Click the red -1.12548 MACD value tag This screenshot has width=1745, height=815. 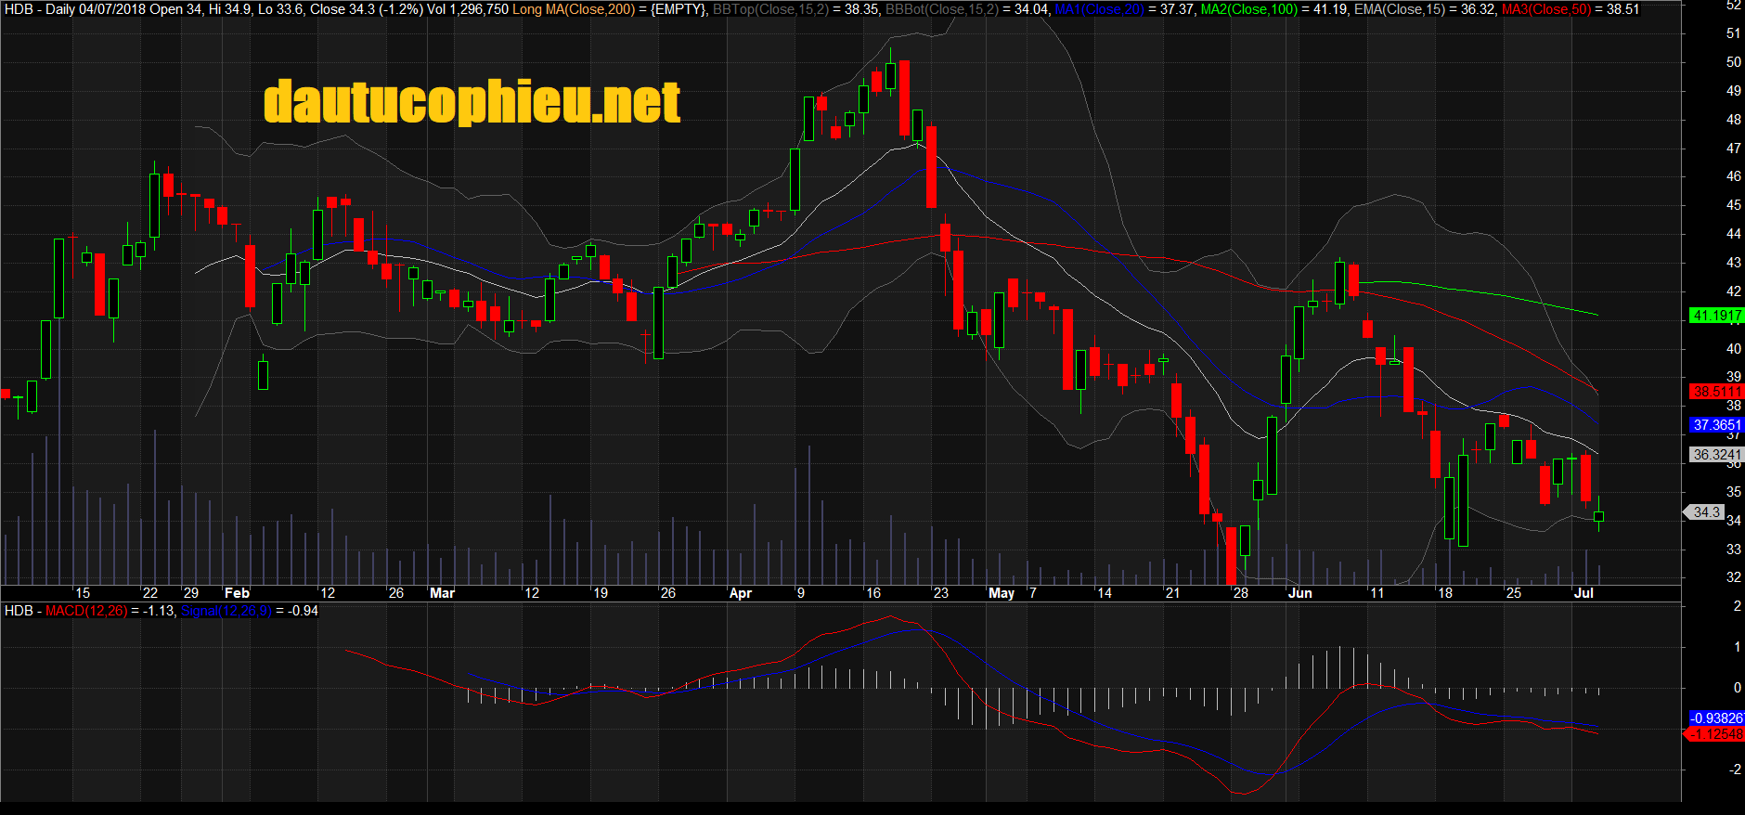[x=1715, y=734]
